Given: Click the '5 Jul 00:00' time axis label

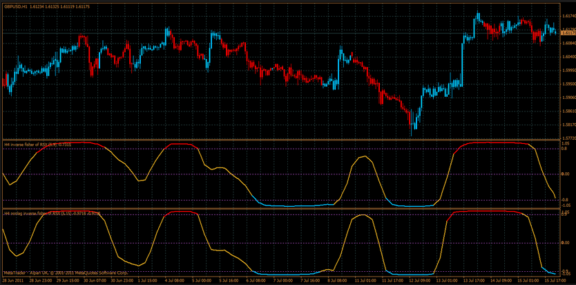Looking at the screenshot, I should tap(200, 281).
